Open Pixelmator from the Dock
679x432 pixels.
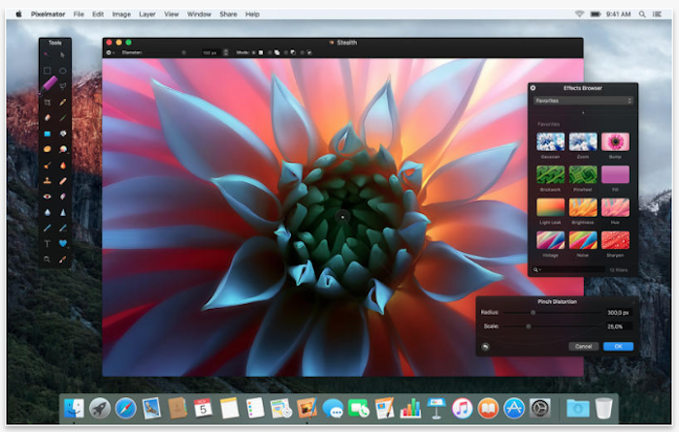307,408
